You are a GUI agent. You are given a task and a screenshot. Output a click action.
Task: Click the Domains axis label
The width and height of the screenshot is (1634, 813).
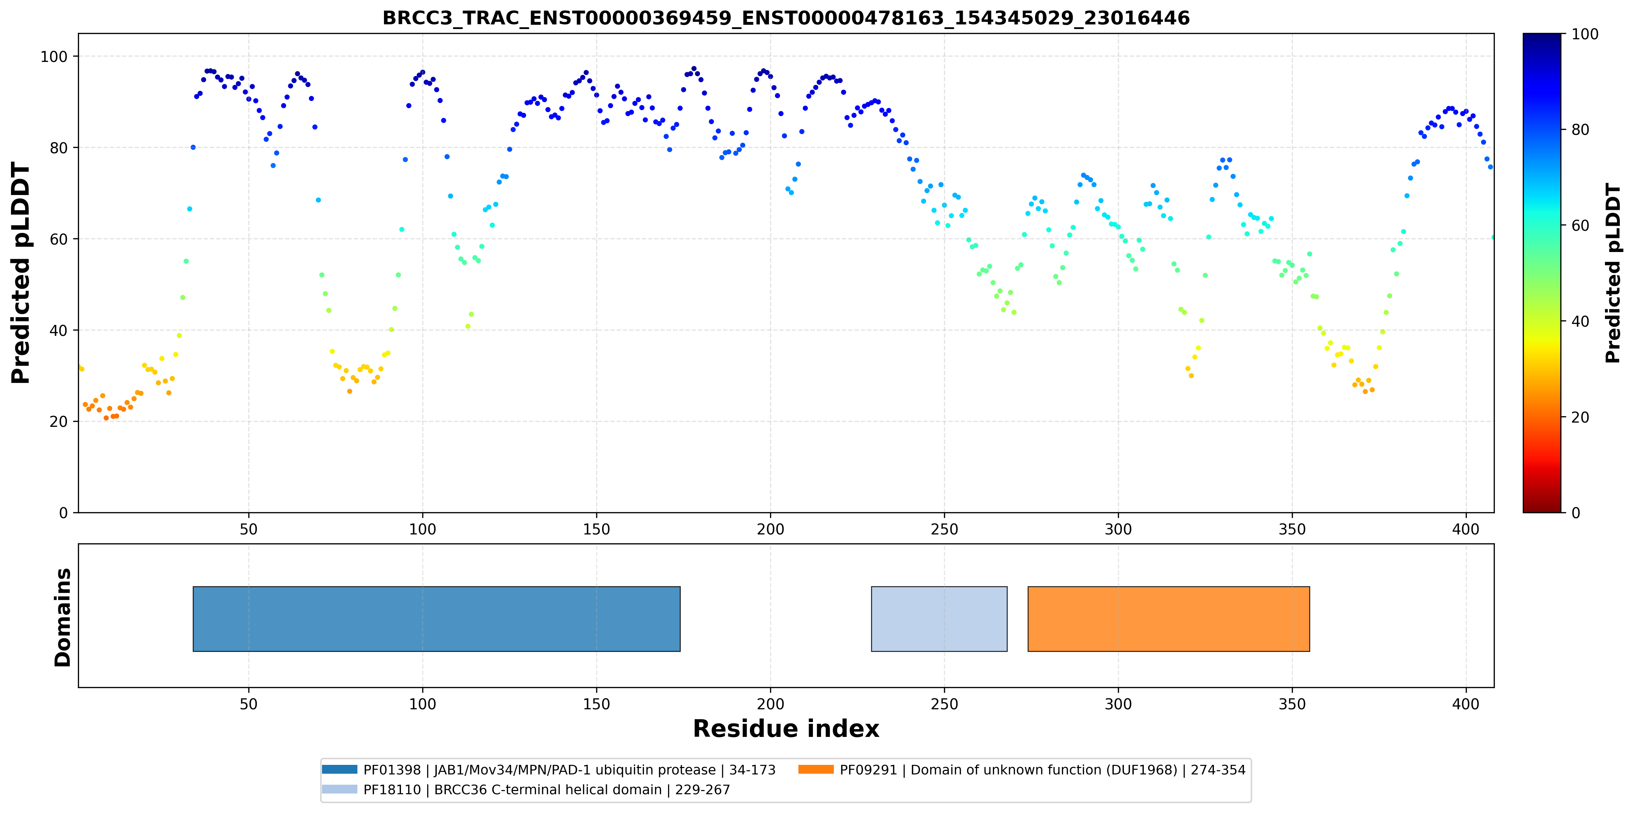[63, 617]
